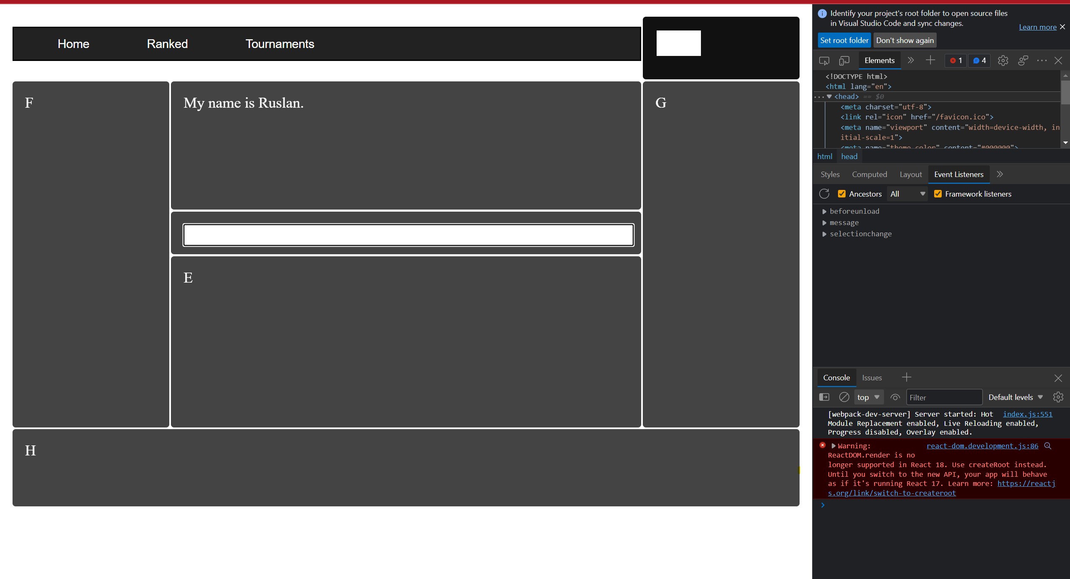Image resolution: width=1070 pixels, height=579 pixels.
Task: Click the white box in black header panel
Action: [x=678, y=43]
